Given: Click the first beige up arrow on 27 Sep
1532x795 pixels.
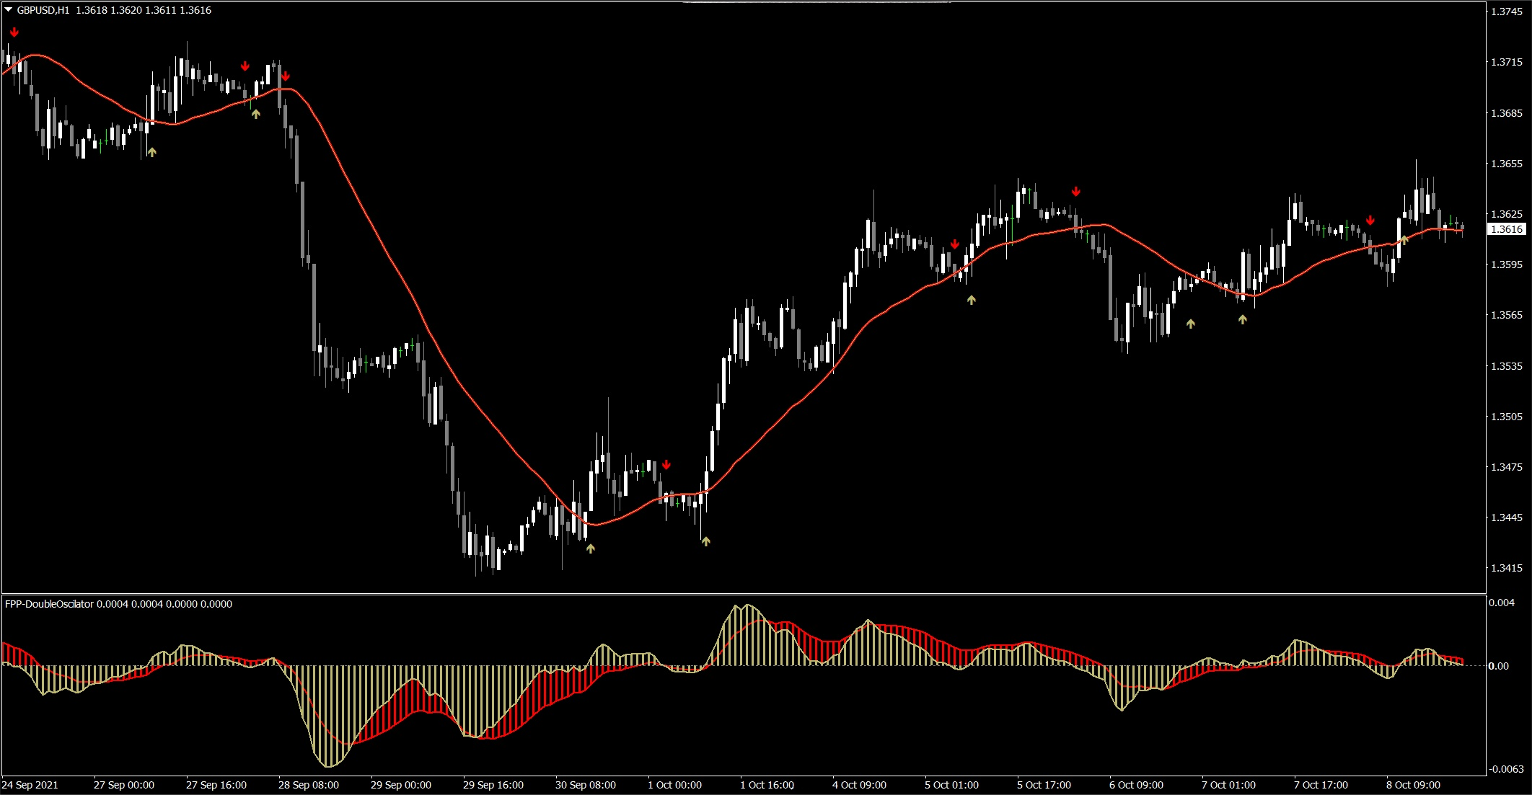Looking at the screenshot, I should coord(151,152).
